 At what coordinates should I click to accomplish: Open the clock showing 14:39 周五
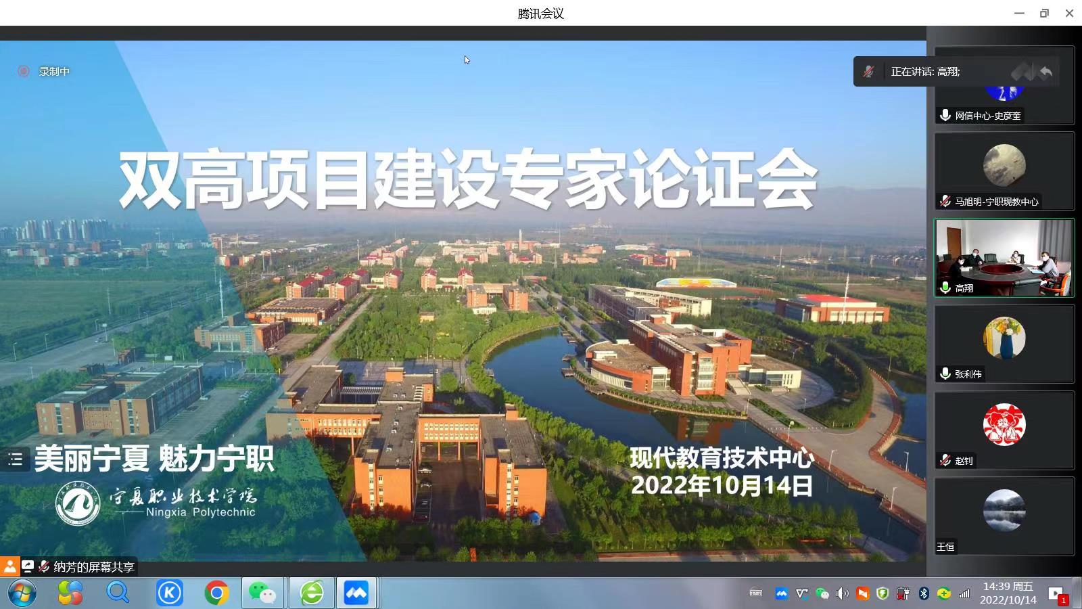[x=1008, y=593]
